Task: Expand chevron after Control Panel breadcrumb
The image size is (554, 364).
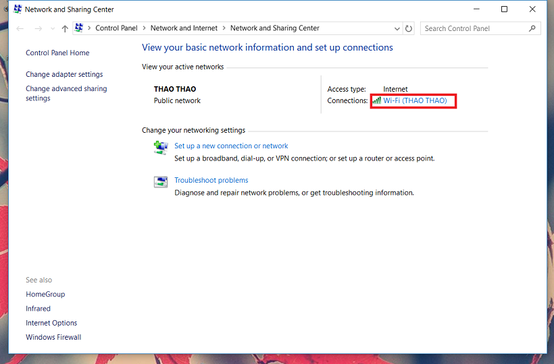Action: click(x=144, y=28)
